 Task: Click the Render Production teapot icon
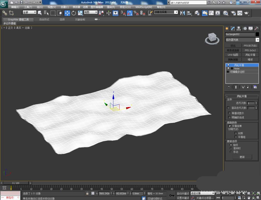(x=246, y=13)
